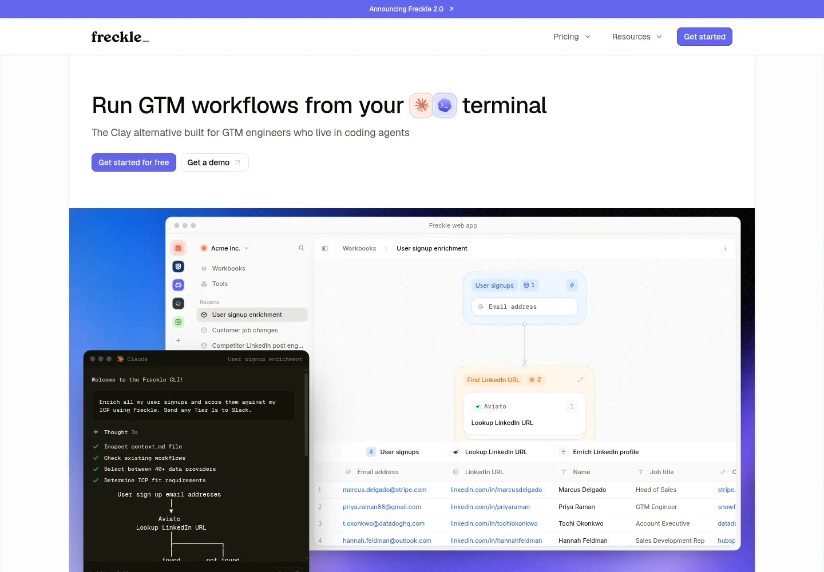
Task: Click the terminal scrollbar
Action: 306,415
